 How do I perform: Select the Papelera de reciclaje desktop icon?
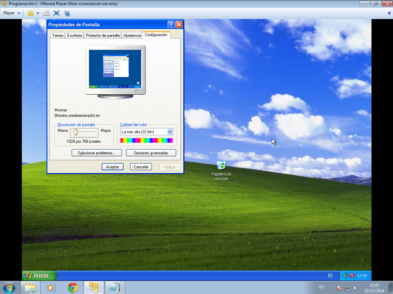coord(221,170)
